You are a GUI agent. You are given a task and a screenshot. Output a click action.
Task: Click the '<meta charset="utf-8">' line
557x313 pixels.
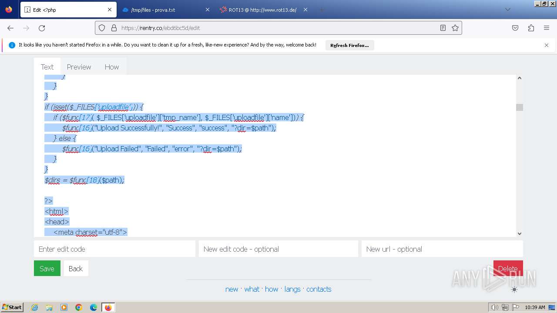pos(90,232)
